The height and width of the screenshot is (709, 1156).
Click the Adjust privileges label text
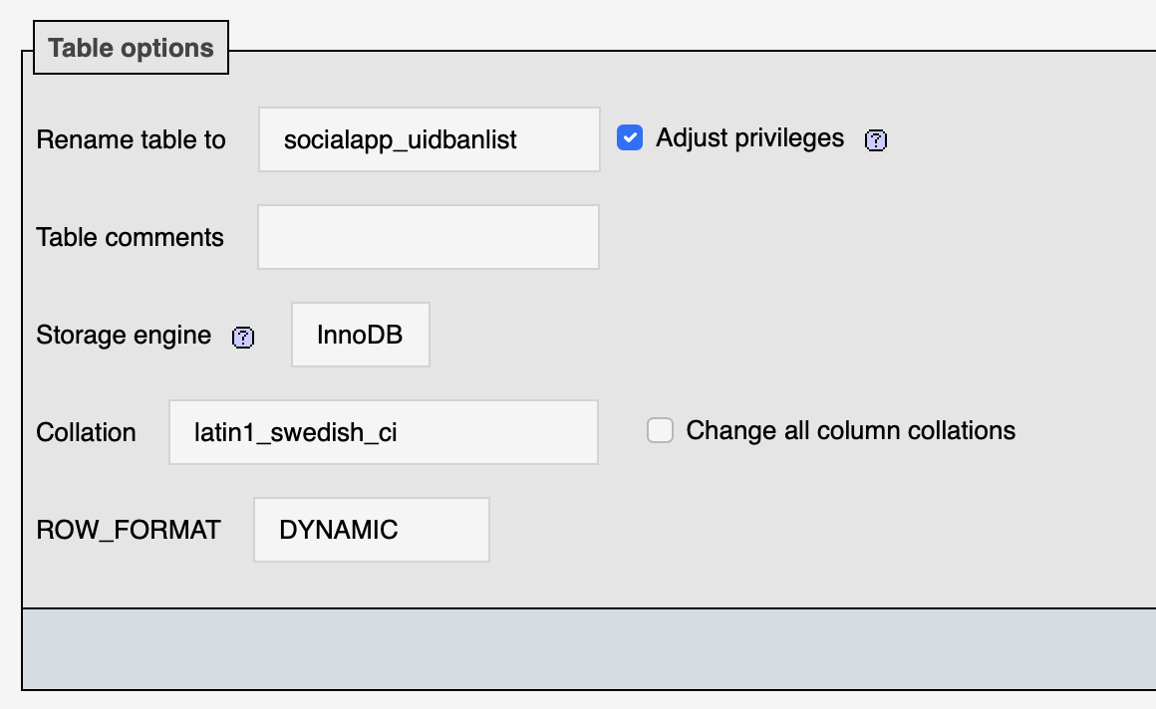[748, 138]
